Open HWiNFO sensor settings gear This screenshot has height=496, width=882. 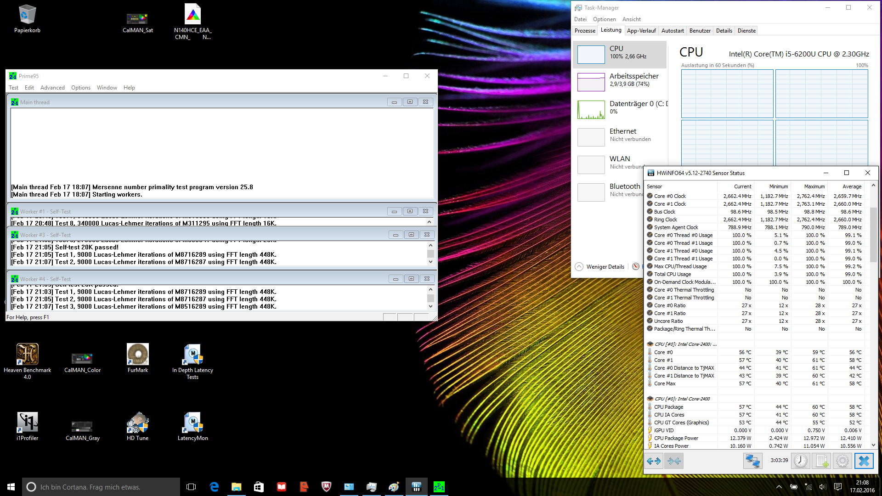click(x=842, y=461)
